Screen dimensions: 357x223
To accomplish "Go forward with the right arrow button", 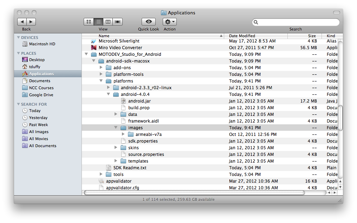I will click(x=31, y=22).
